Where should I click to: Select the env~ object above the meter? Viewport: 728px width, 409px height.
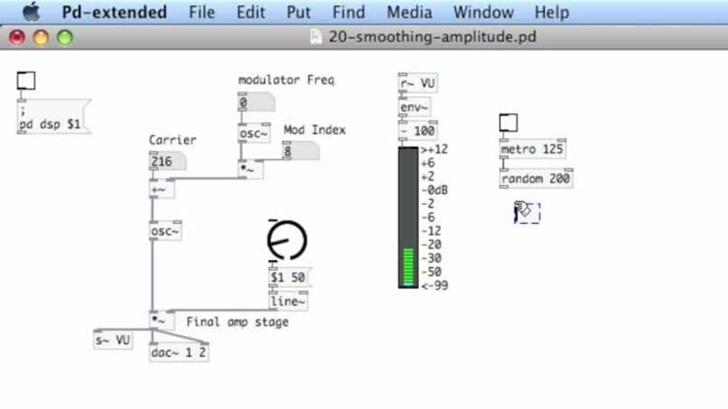coord(415,109)
